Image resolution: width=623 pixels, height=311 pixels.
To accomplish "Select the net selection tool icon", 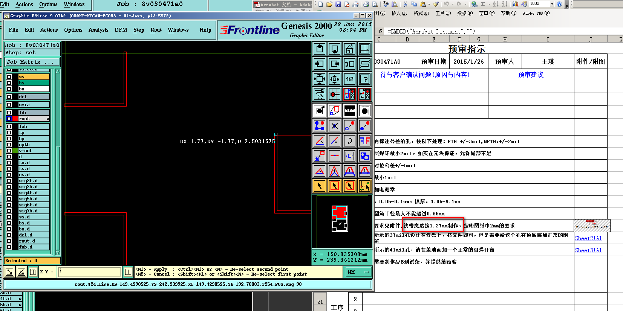I will click(365, 186).
